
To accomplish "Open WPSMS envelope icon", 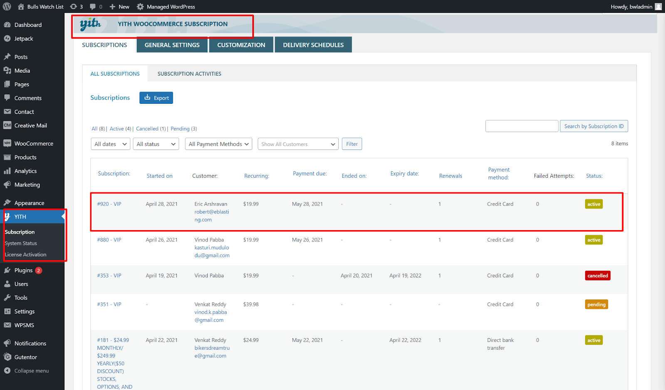I will point(7,325).
